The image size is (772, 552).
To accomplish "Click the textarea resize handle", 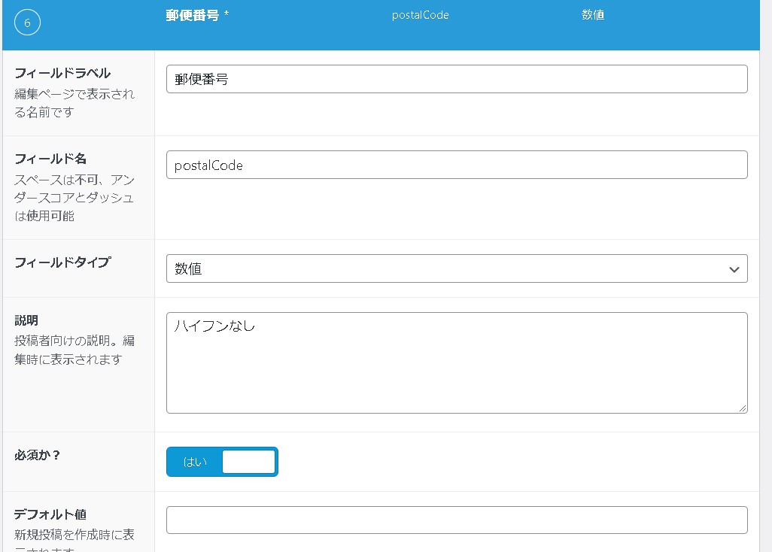I will tap(743, 409).
